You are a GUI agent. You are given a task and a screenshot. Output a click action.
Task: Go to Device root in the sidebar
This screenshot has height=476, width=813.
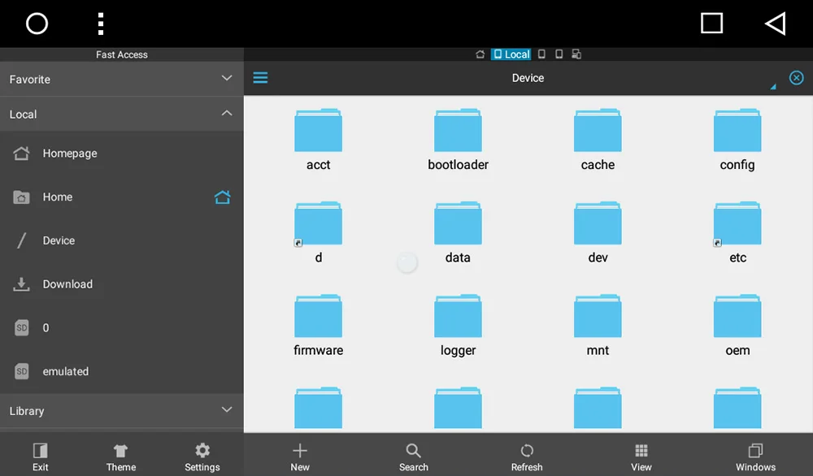click(122, 240)
